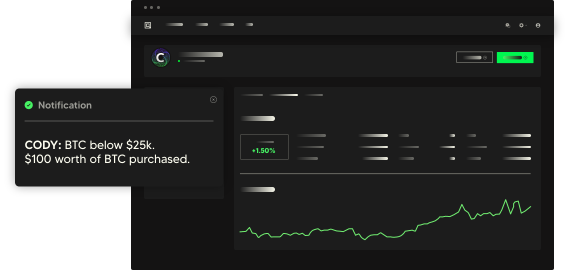This screenshot has height=270, width=569.
Task: Click the green checkmark notification icon
Action: 29,105
